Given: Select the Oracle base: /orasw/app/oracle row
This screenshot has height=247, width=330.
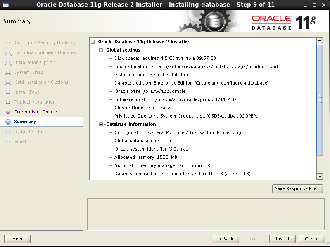Looking at the screenshot, I should pyautogui.click(x=150, y=92).
